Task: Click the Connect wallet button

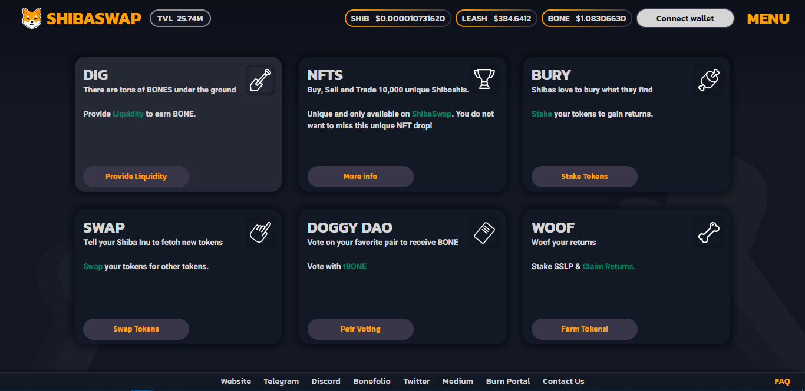Action: [x=685, y=18]
